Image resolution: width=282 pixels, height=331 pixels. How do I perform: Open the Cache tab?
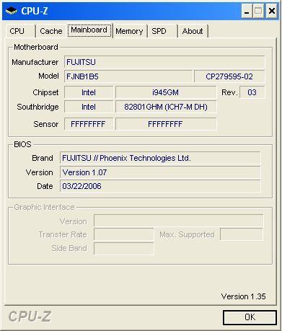click(x=51, y=31)
